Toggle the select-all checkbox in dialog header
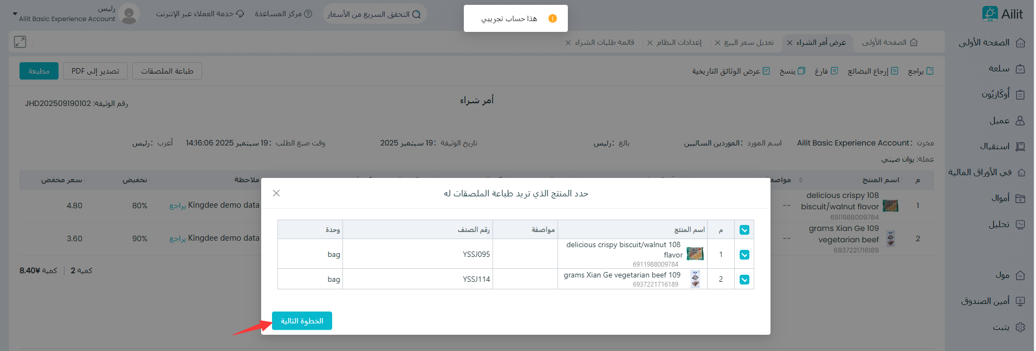1036x351 pixels. 744,230
